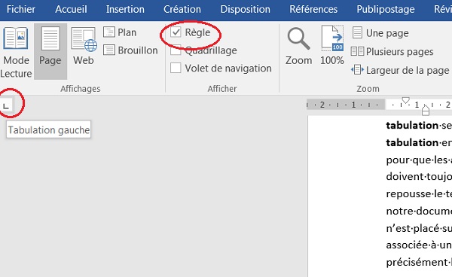Click the line starting 'notre'
The height and width of the screenshot is (277, 452).
[419, 211]
